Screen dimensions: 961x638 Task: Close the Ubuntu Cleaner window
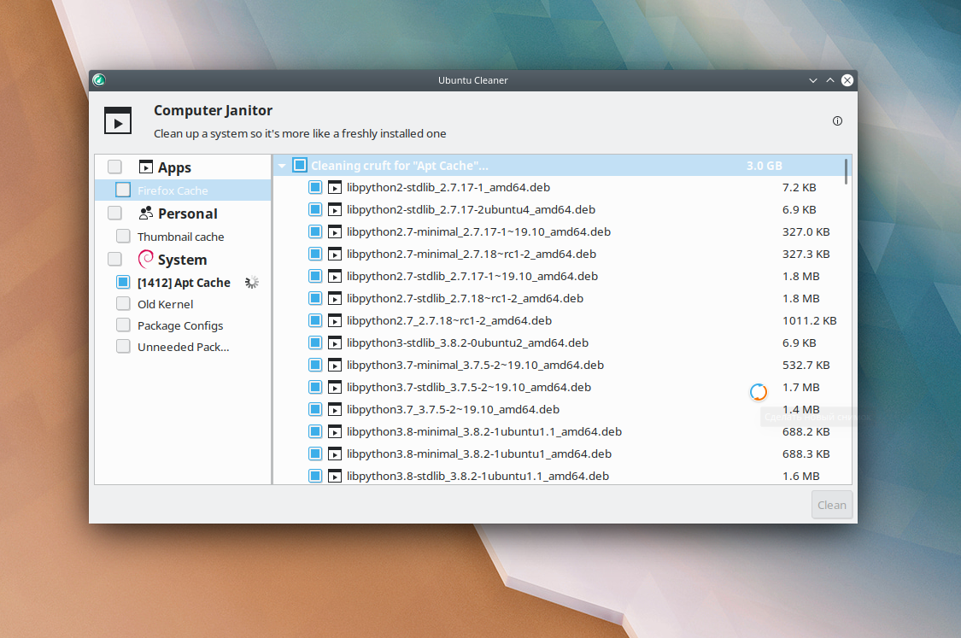point(847,80)
